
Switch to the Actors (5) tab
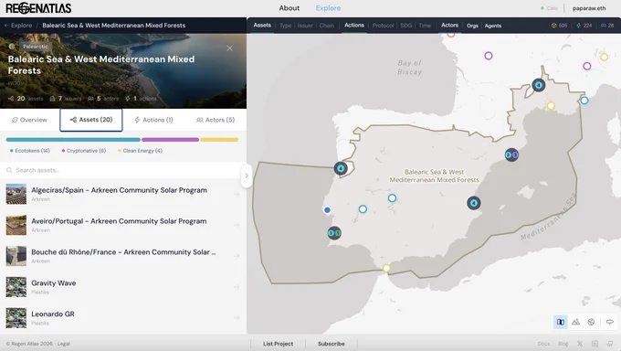tap(216, 120)
